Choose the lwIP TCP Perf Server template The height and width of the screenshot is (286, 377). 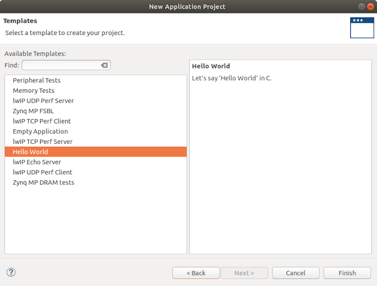(43, 142)
